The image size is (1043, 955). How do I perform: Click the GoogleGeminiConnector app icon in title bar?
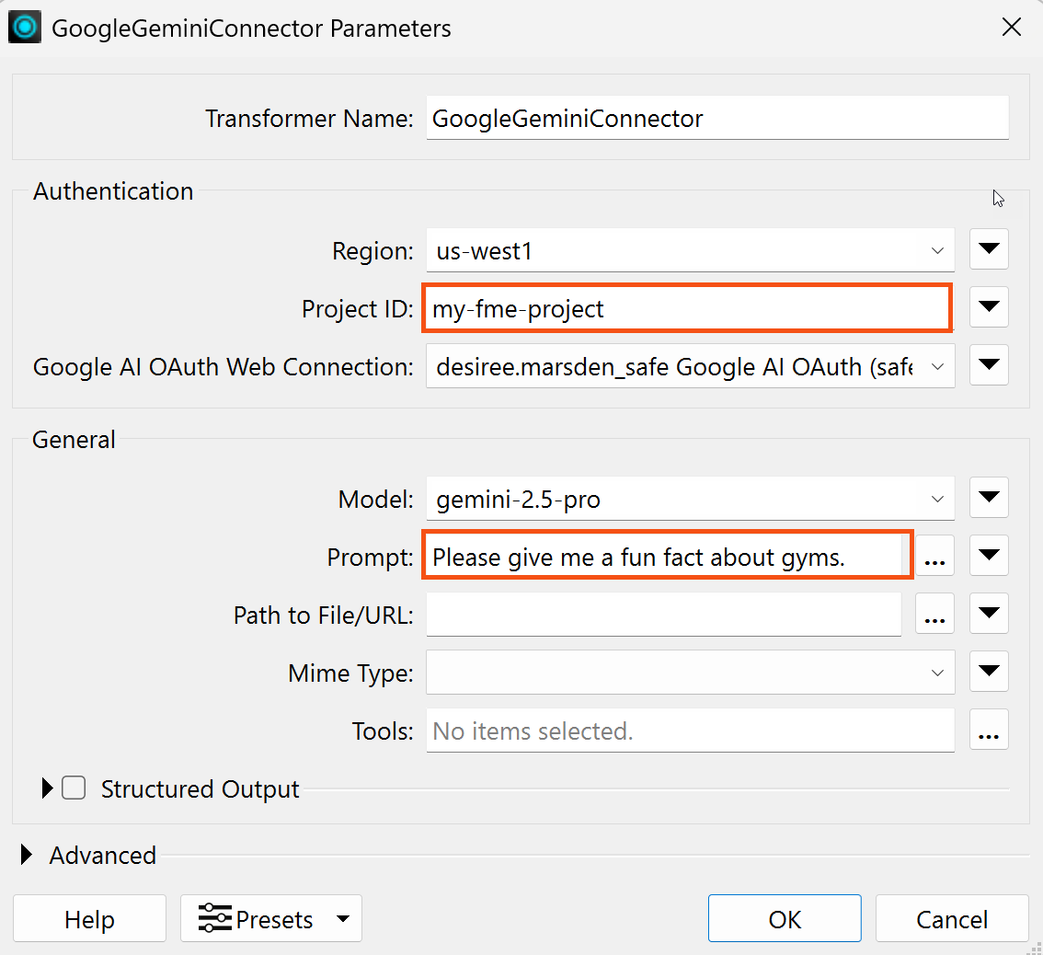[25, 28]
